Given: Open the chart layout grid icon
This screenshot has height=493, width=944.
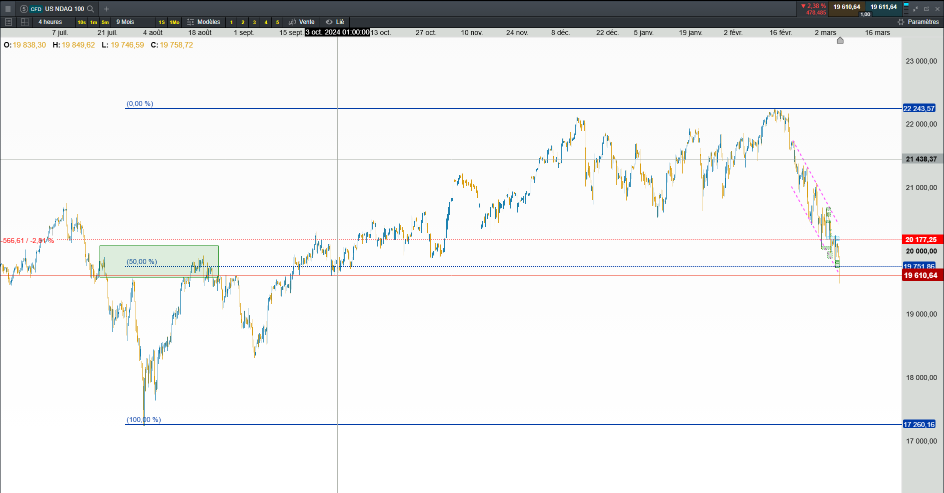Looking at the screenshot, I should click(x=25, y=22).
